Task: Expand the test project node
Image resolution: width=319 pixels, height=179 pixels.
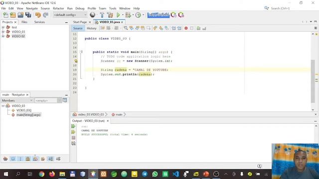Action: click(x=3, y=27)
